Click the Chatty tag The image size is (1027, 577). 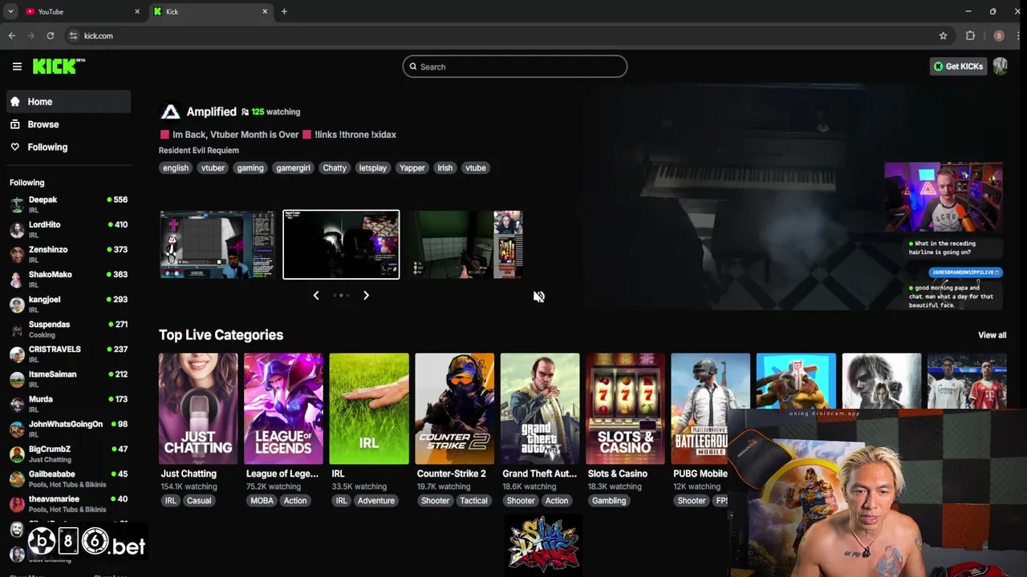click(x=335, y=167)
